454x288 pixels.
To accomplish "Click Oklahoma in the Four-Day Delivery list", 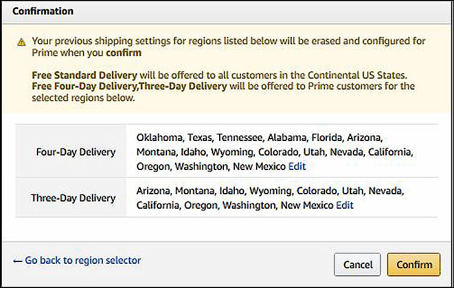I will click(x=160, y=137).
